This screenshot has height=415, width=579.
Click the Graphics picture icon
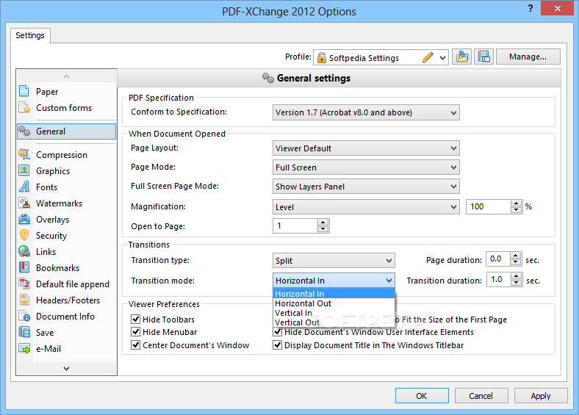tap(24, 170)
